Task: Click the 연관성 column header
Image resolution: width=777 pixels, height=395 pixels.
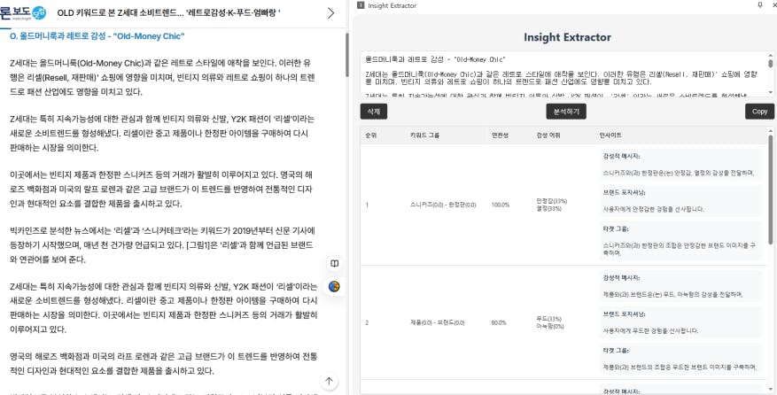Action: [501, 135]
